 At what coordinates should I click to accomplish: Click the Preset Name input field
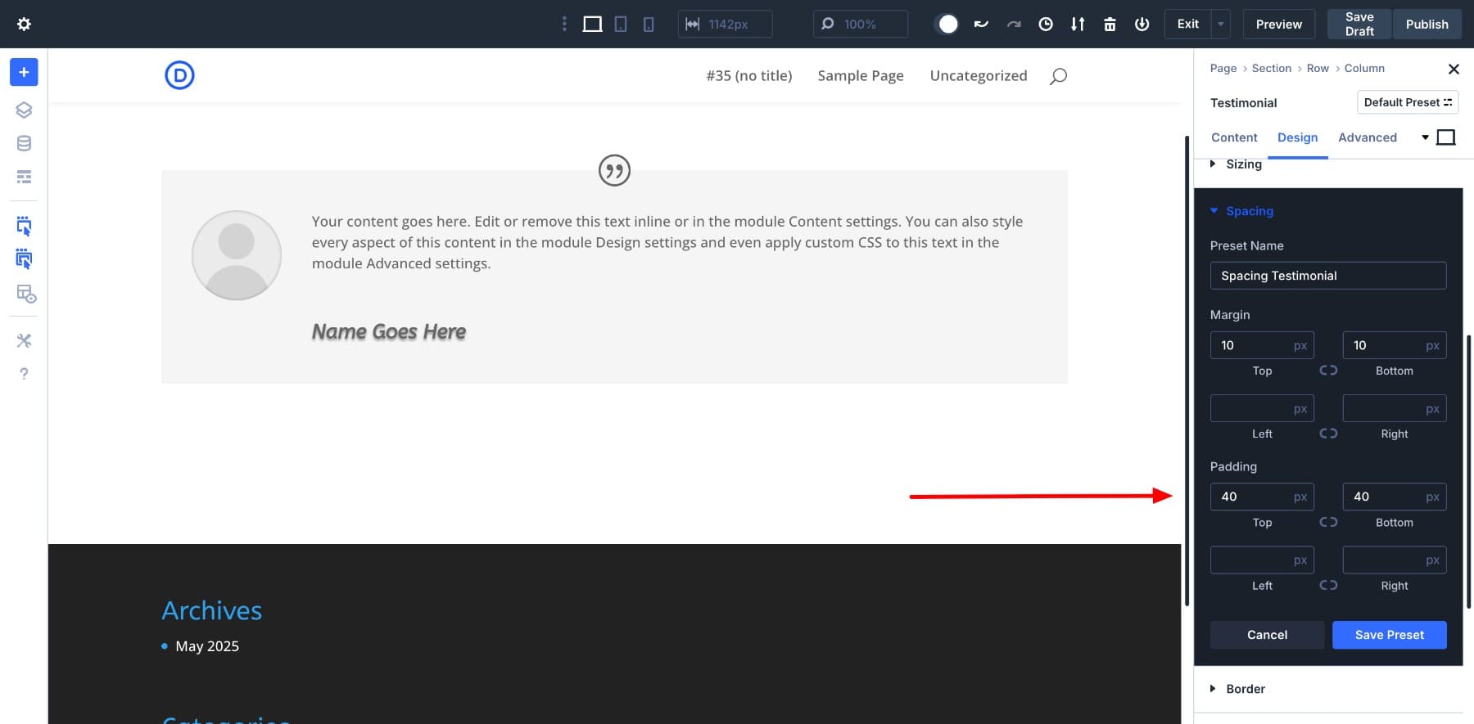point(1327,276)
